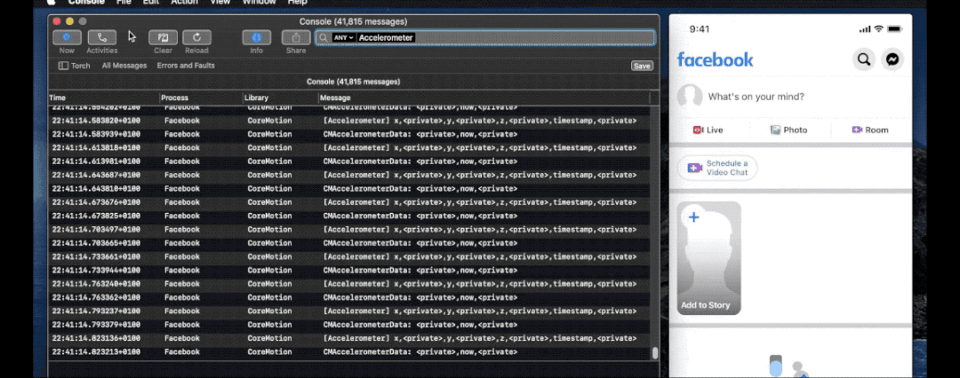Screen dimensions: 960x378
Task: Open the Messenger icon in Facebook
Action: (892, 59)
